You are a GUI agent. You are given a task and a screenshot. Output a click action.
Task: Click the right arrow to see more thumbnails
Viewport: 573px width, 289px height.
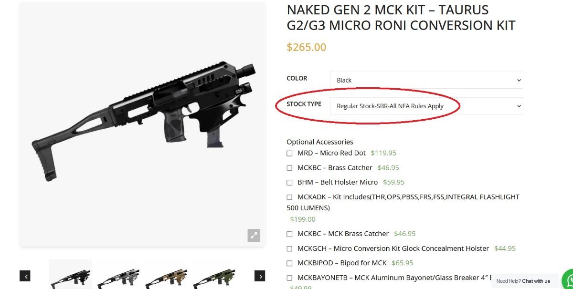[260, 276]
